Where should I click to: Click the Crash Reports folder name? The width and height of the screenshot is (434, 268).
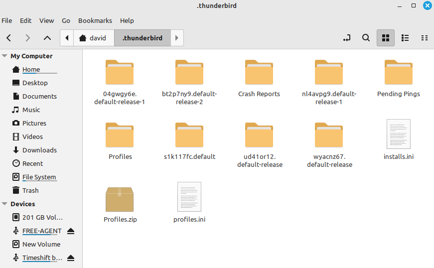[x=259, y=94]
